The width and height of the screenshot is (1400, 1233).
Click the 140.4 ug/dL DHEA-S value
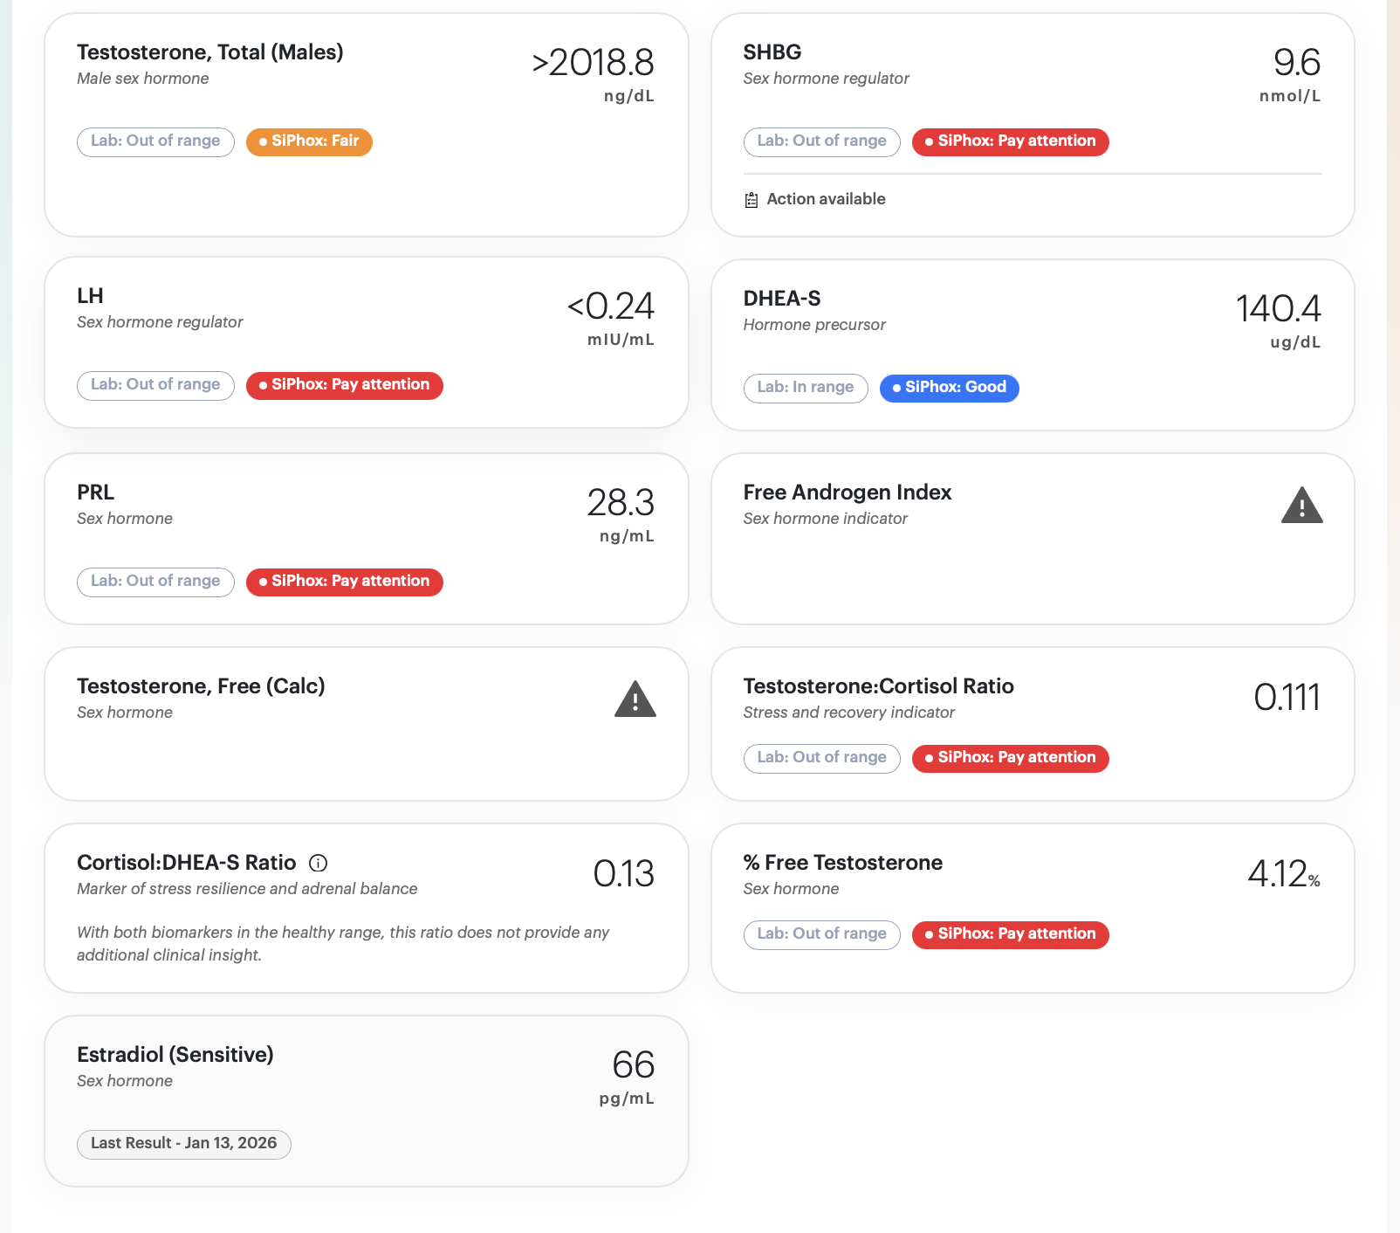point(1278,320)
